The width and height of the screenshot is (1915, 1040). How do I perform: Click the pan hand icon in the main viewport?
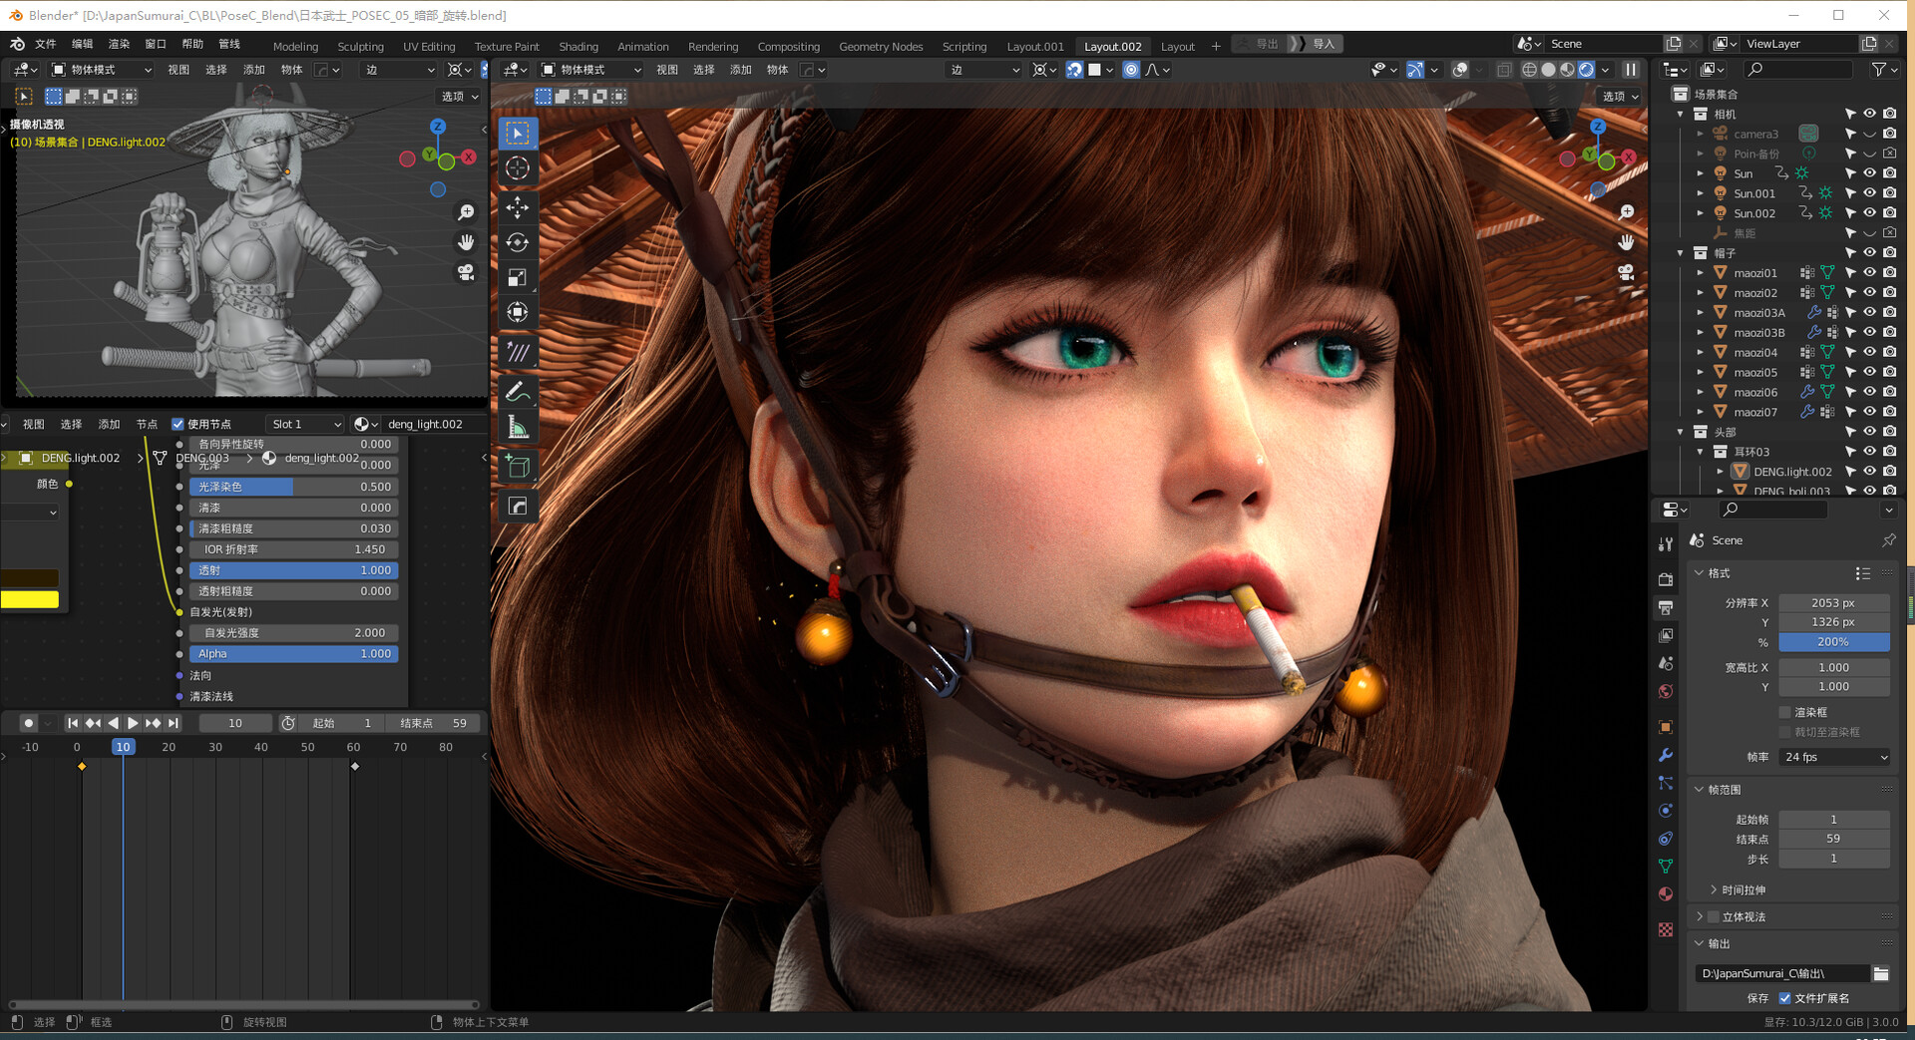pyautogui.click(x=1626, y=242)
